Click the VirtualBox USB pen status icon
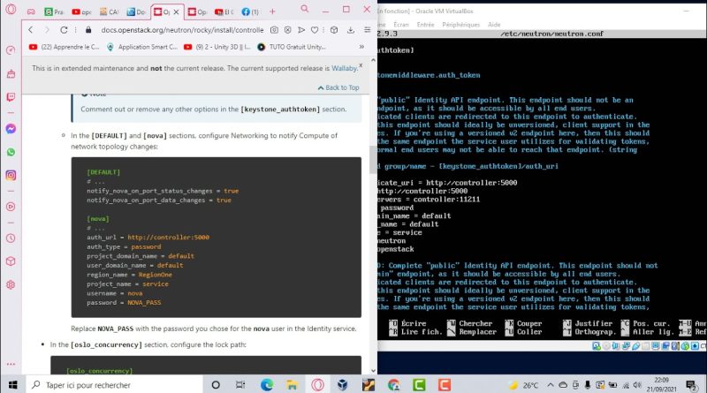This screenshot has height=393, width=707. 635,346
